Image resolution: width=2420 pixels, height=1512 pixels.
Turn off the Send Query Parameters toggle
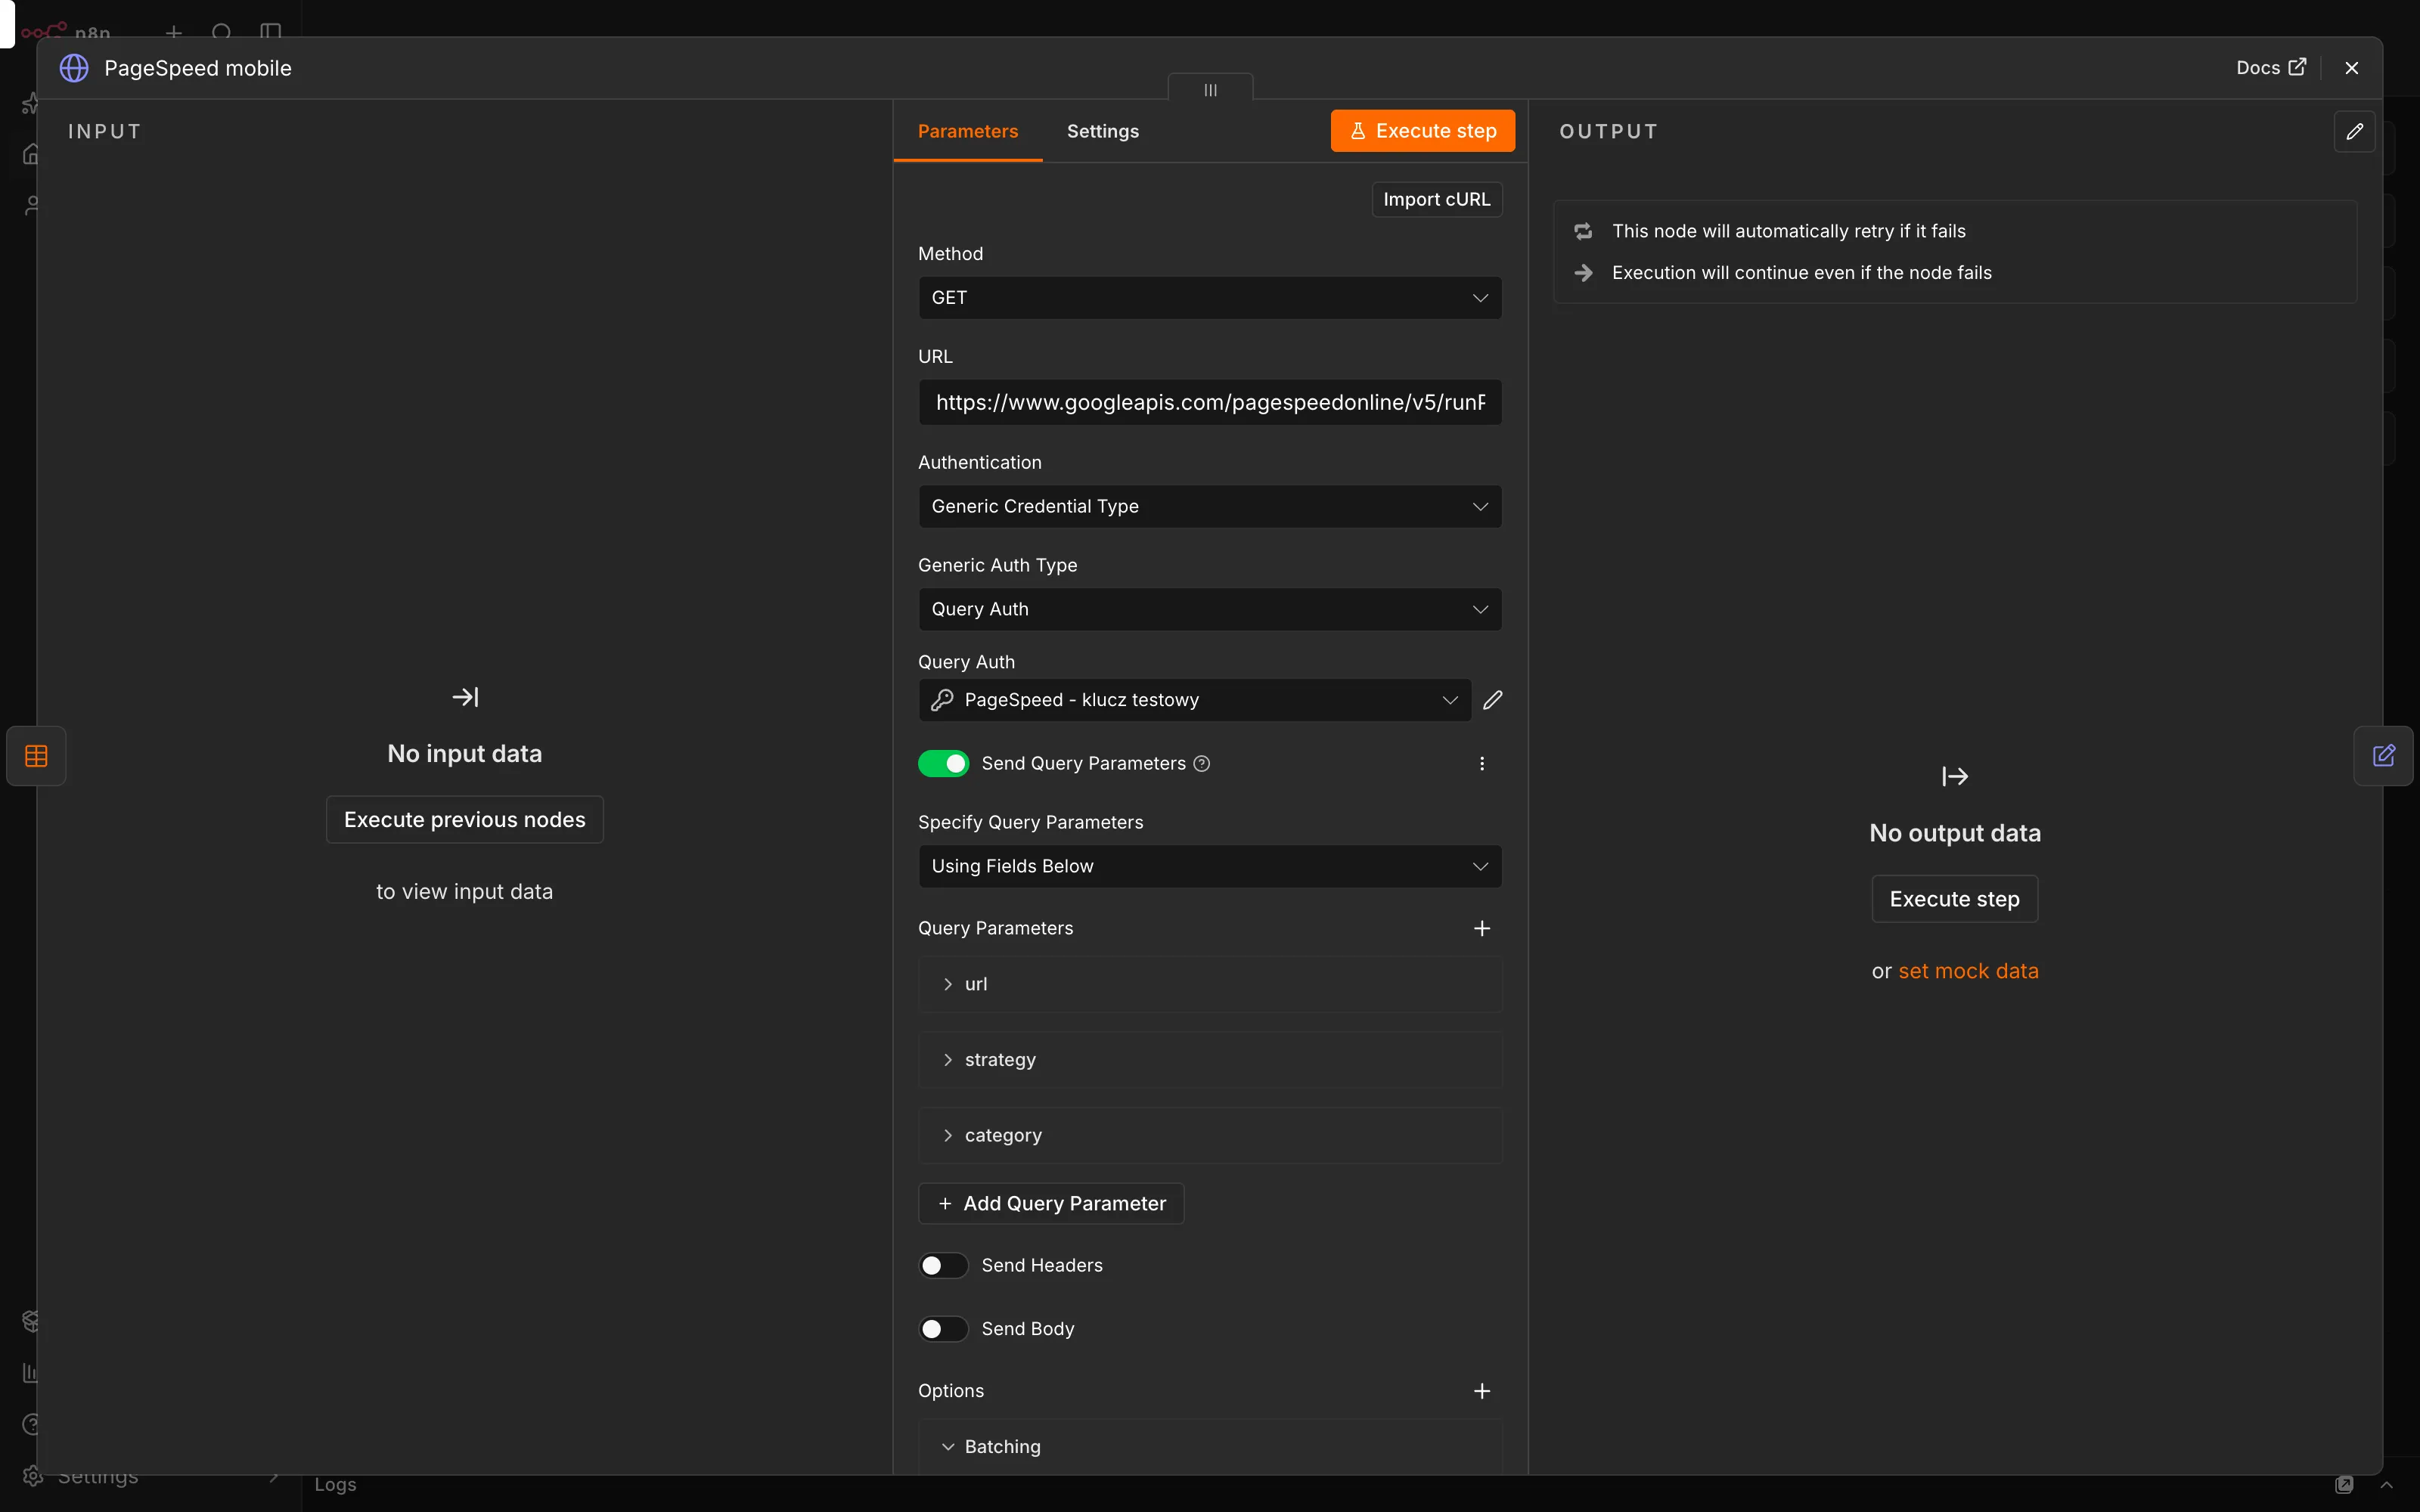point(943,764)
